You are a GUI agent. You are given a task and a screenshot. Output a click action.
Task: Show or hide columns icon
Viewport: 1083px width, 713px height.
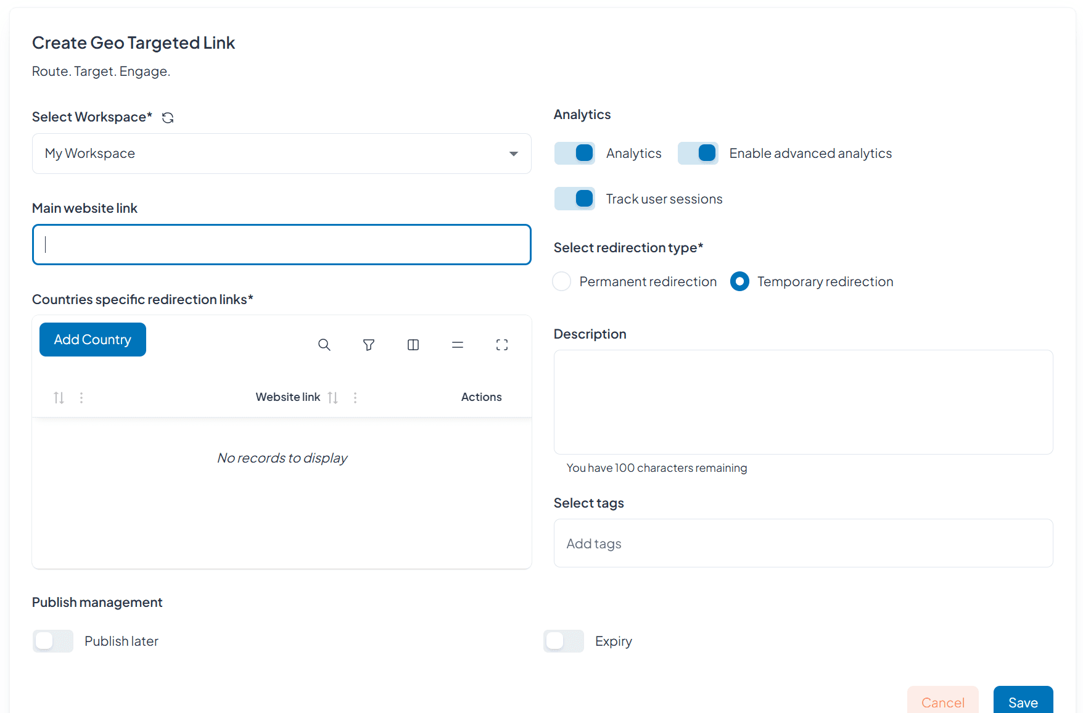[x=413, y=345]
